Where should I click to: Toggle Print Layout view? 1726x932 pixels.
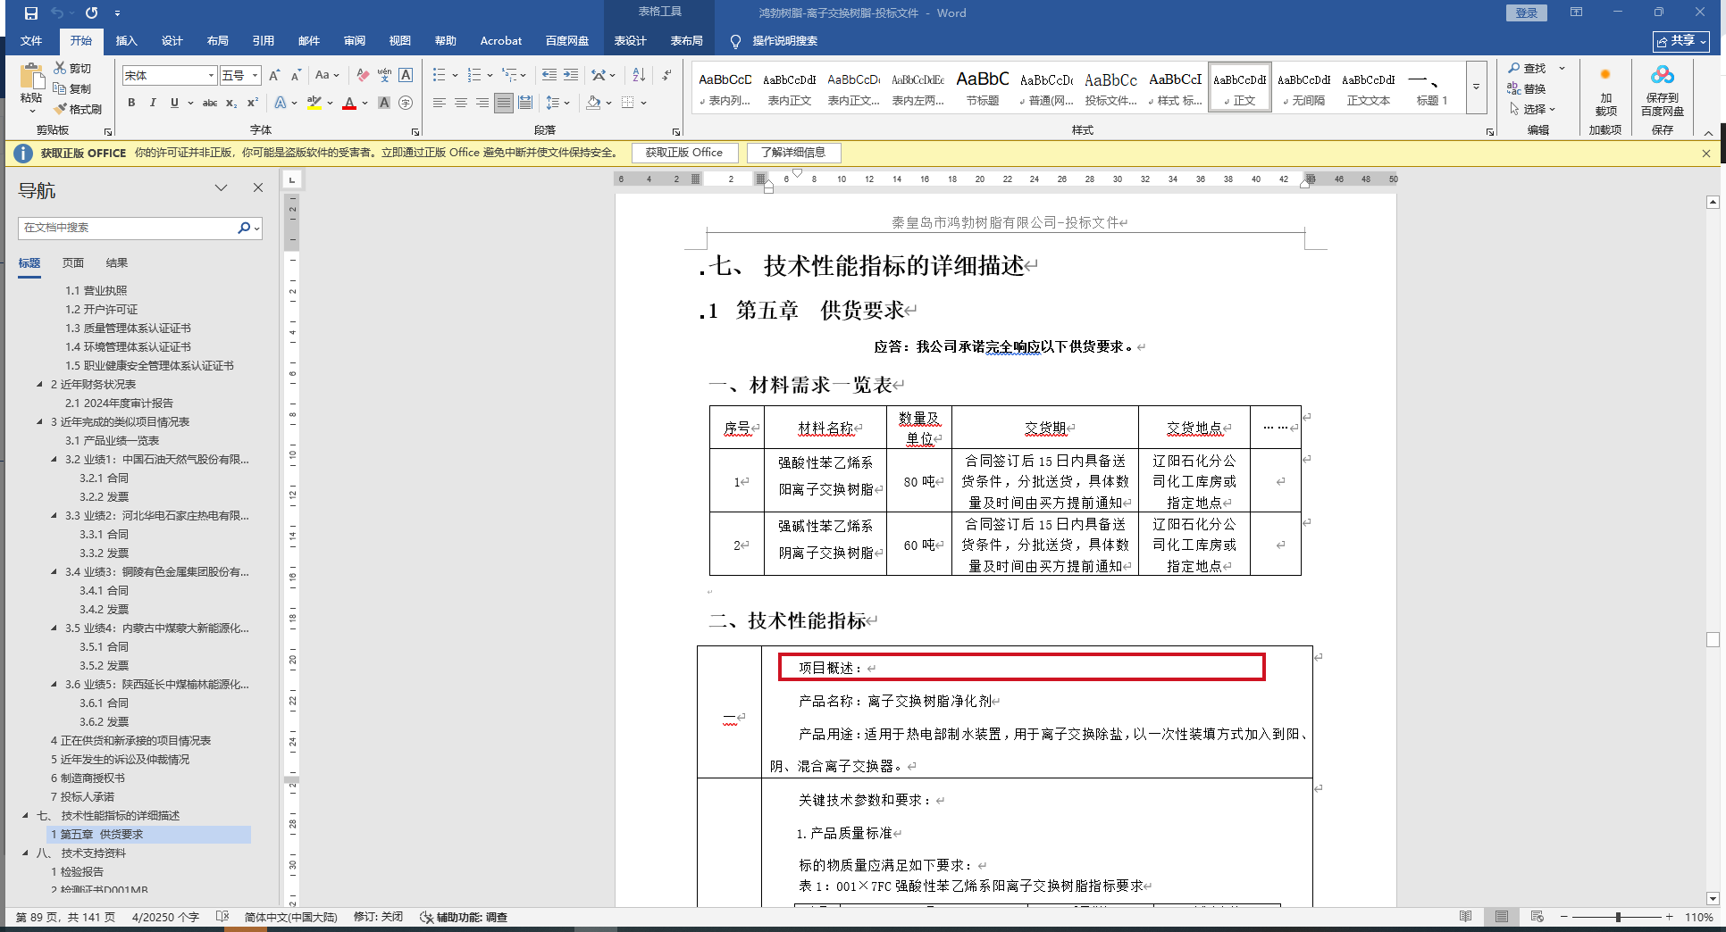pos(1502,917)
